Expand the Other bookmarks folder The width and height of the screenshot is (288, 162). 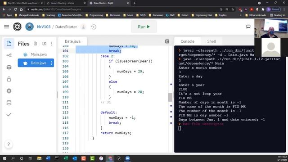256,15
